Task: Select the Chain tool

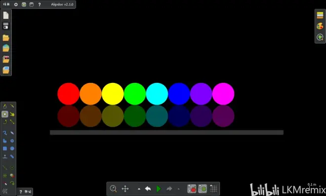Action: tap(12, 157)
